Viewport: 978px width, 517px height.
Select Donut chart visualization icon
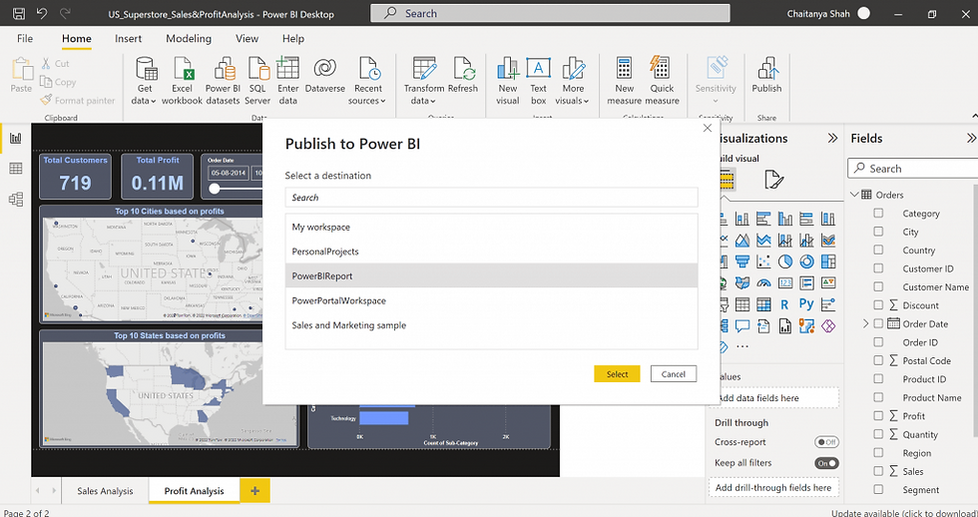tap(806, 261)
